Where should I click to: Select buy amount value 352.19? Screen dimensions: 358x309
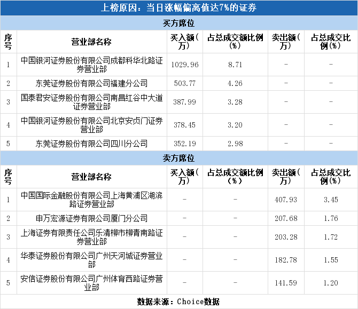pos(185,144)
